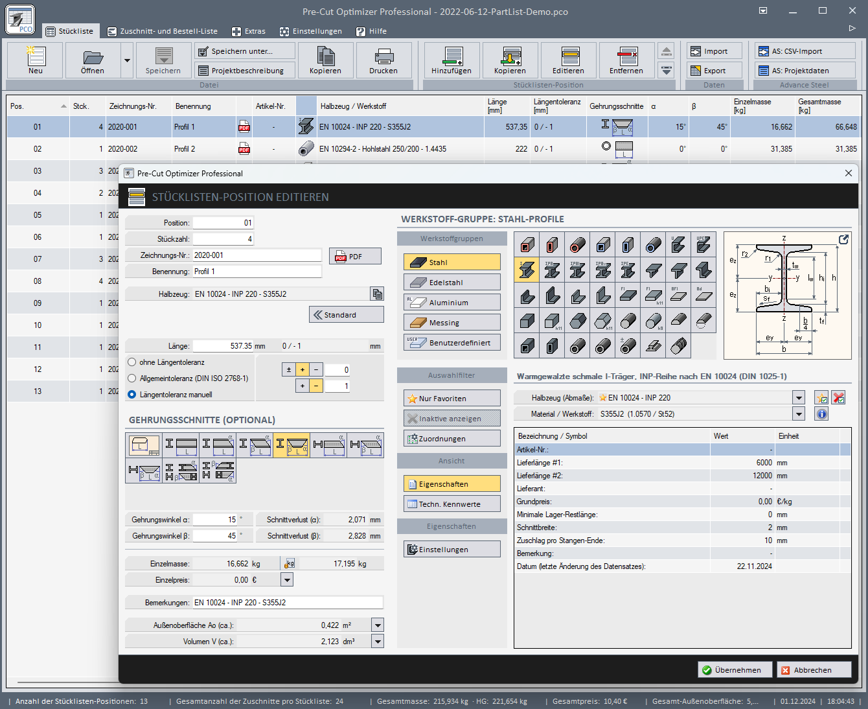Select the Aluminium material group
This screenshot has width=868, height=709.
click(x=451, y=302)
